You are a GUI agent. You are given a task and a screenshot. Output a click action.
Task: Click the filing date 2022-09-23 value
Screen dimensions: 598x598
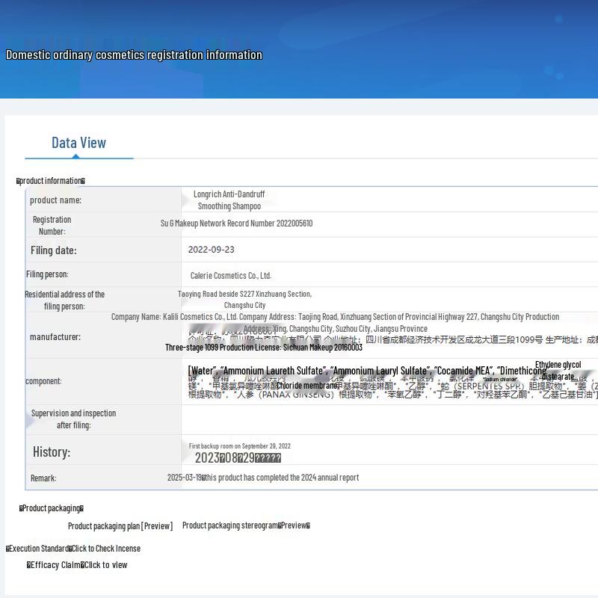point(212,250)
